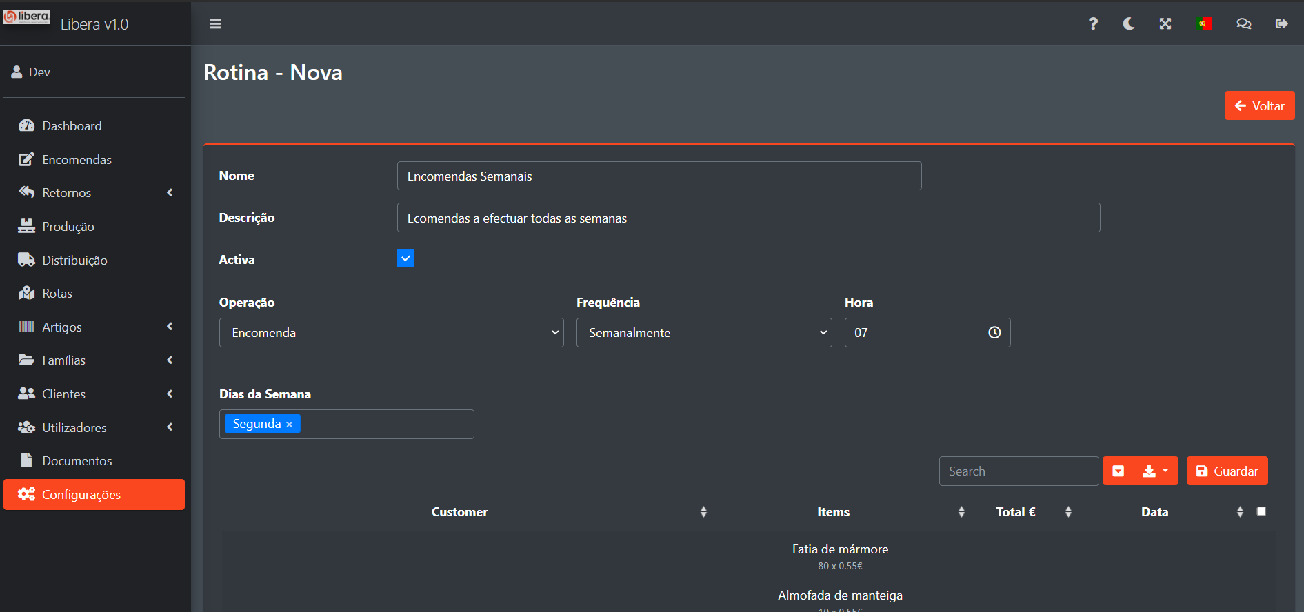Open the chat messages icon
The image size is (1304, 612).
[1243, 24]
